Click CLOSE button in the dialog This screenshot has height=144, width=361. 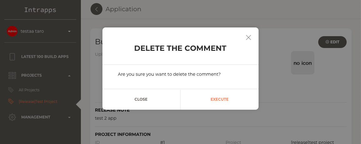[x=141, y=99]
